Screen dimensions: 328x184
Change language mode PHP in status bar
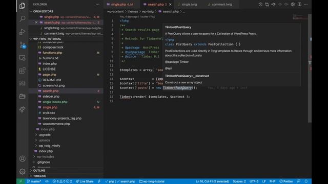(x=272, y=181)
